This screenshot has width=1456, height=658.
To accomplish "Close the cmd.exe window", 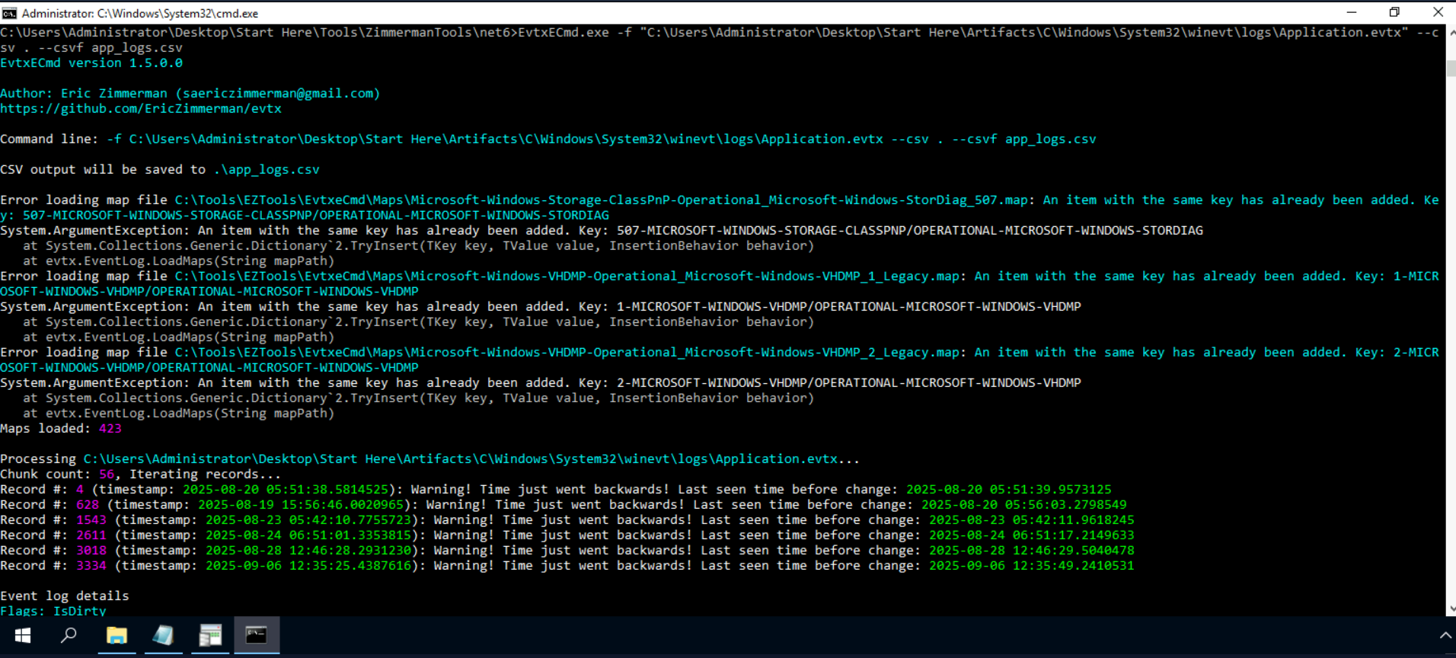I will click(1438, 12).
